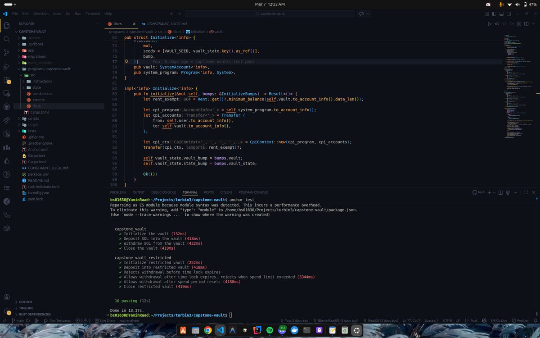Switch to the POSTMAN CONSOLE panel tab

[253, 192]
